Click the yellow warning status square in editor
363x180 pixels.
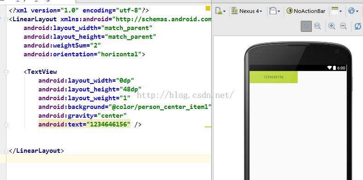pyautogui.click(x=208, y=8)
